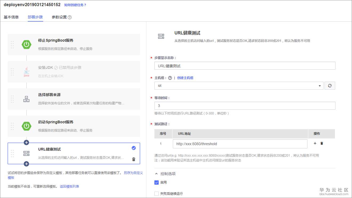Select the 停止SpringBoot服务 step title
Image resolution: width=352 pixels, height=198 pixels.
pyautogui.click(x=56, y=41)
